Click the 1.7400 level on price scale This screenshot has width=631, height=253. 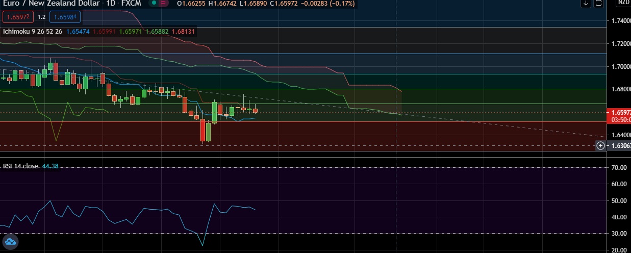620,21
